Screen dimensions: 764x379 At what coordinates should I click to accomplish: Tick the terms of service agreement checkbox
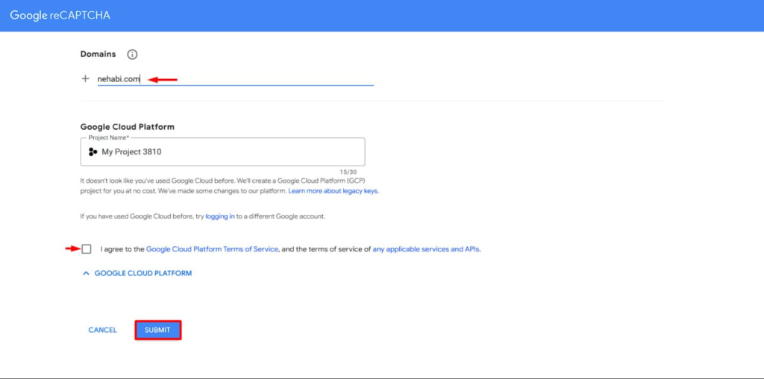click(87, 249)
